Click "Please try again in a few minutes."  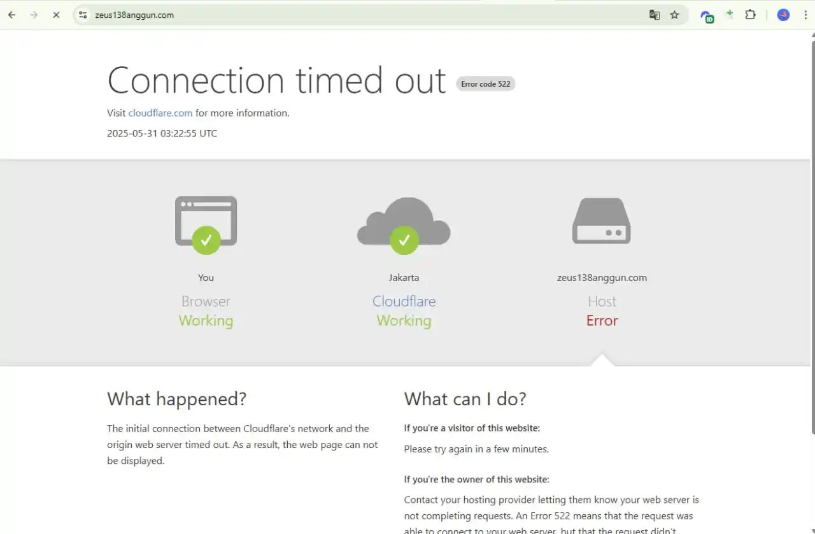pos(476,449)
